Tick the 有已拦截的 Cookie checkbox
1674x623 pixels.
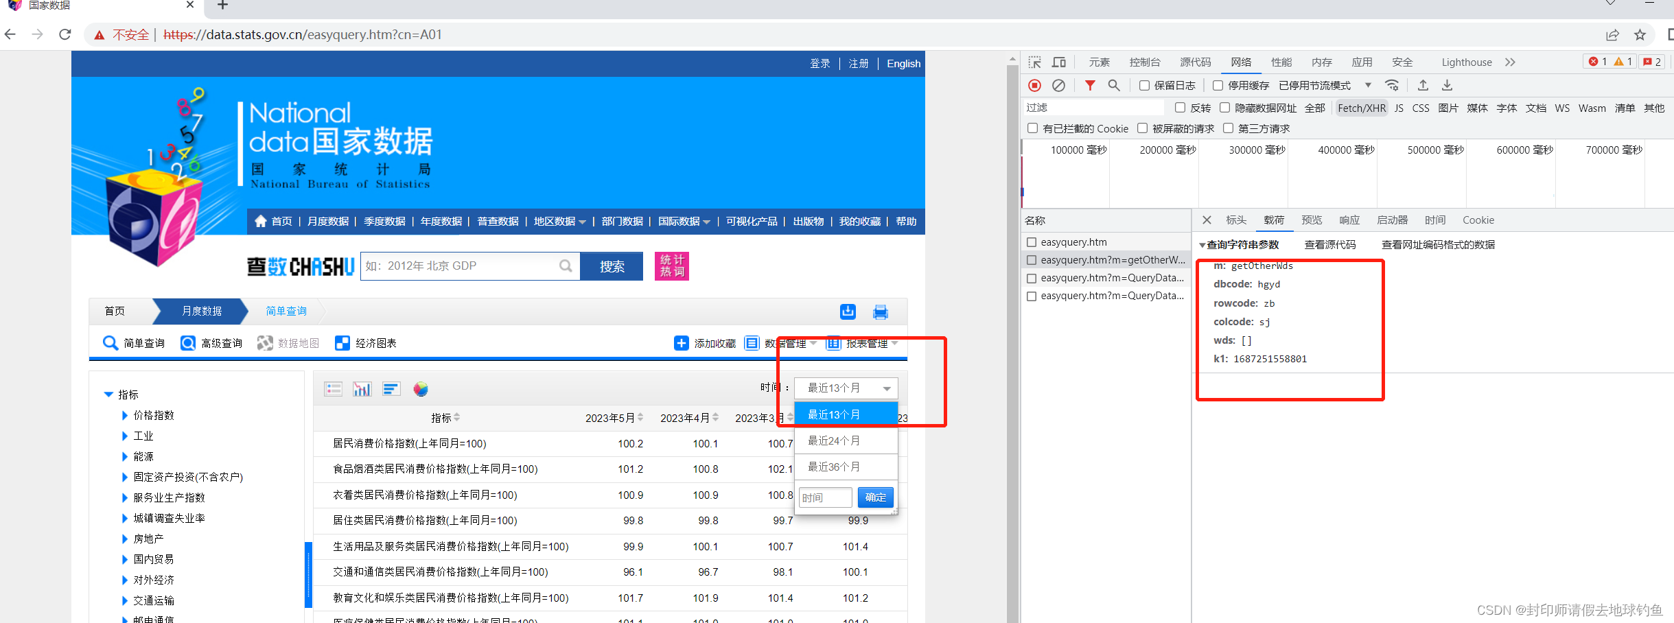click(x=1032, y=128)
